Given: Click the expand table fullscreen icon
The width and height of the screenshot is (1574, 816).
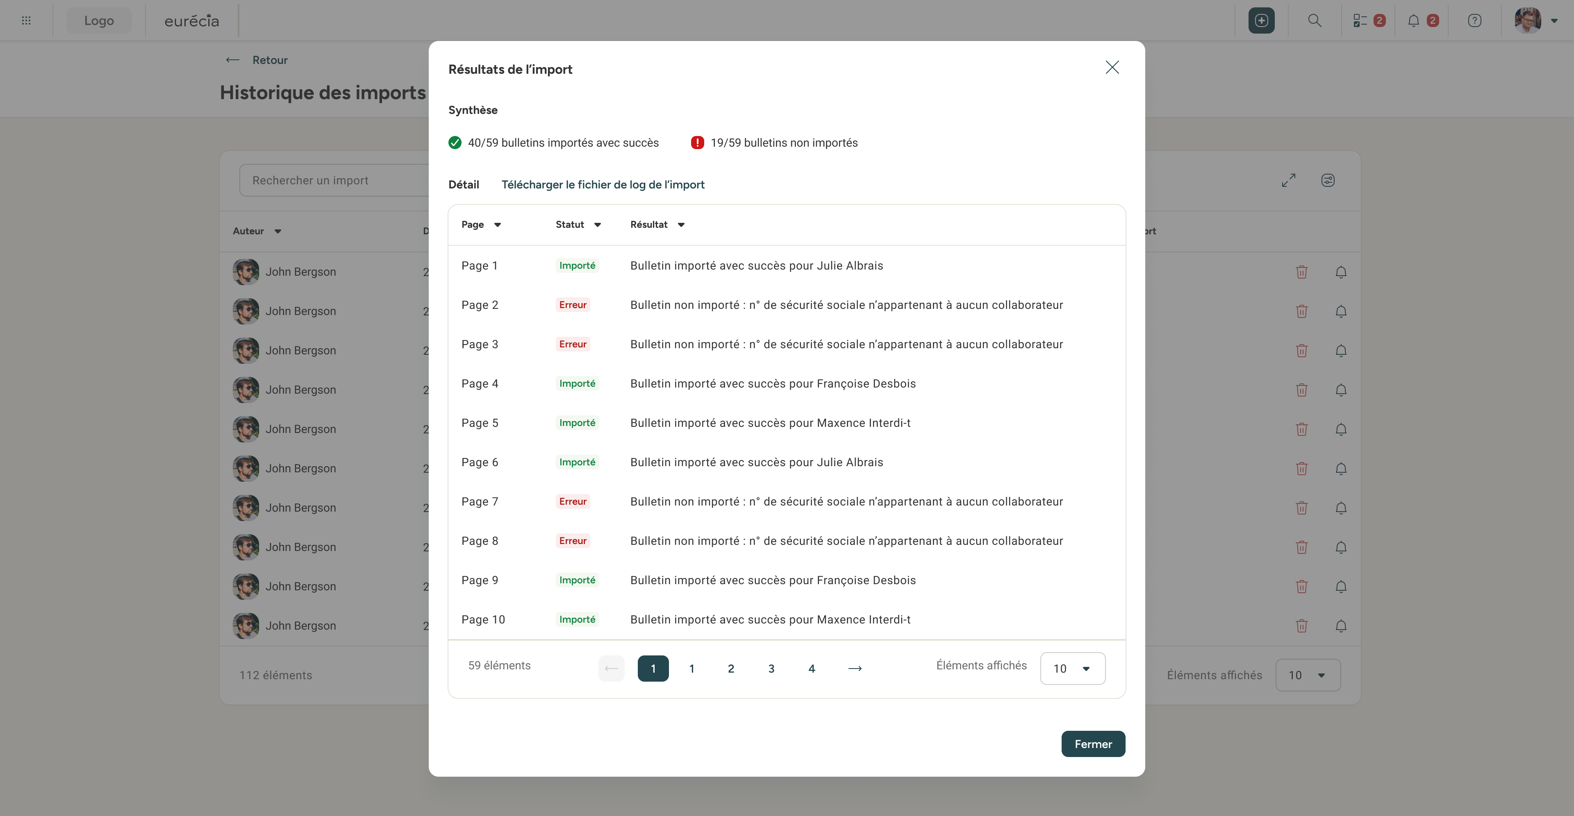Looking at the screenshot, I should pos(1289,180).
